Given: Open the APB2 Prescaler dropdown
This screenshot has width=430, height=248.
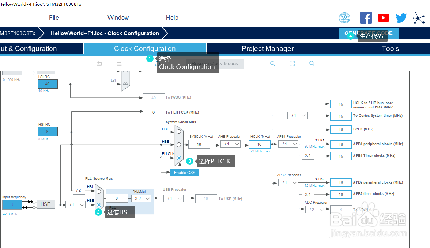Looking at the screenshot, I should pyautogui.click(x=288, y=183).
